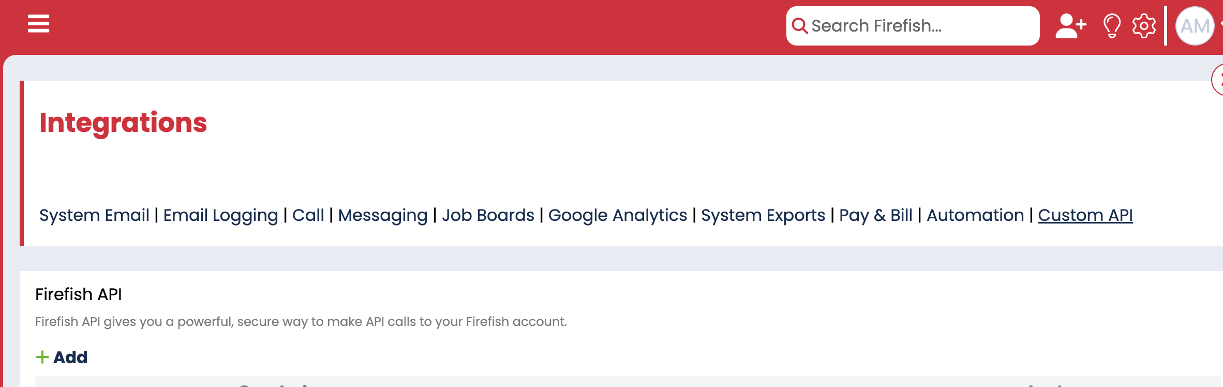
Task: Click the AM profile avatar
Action: (1195, 25)
